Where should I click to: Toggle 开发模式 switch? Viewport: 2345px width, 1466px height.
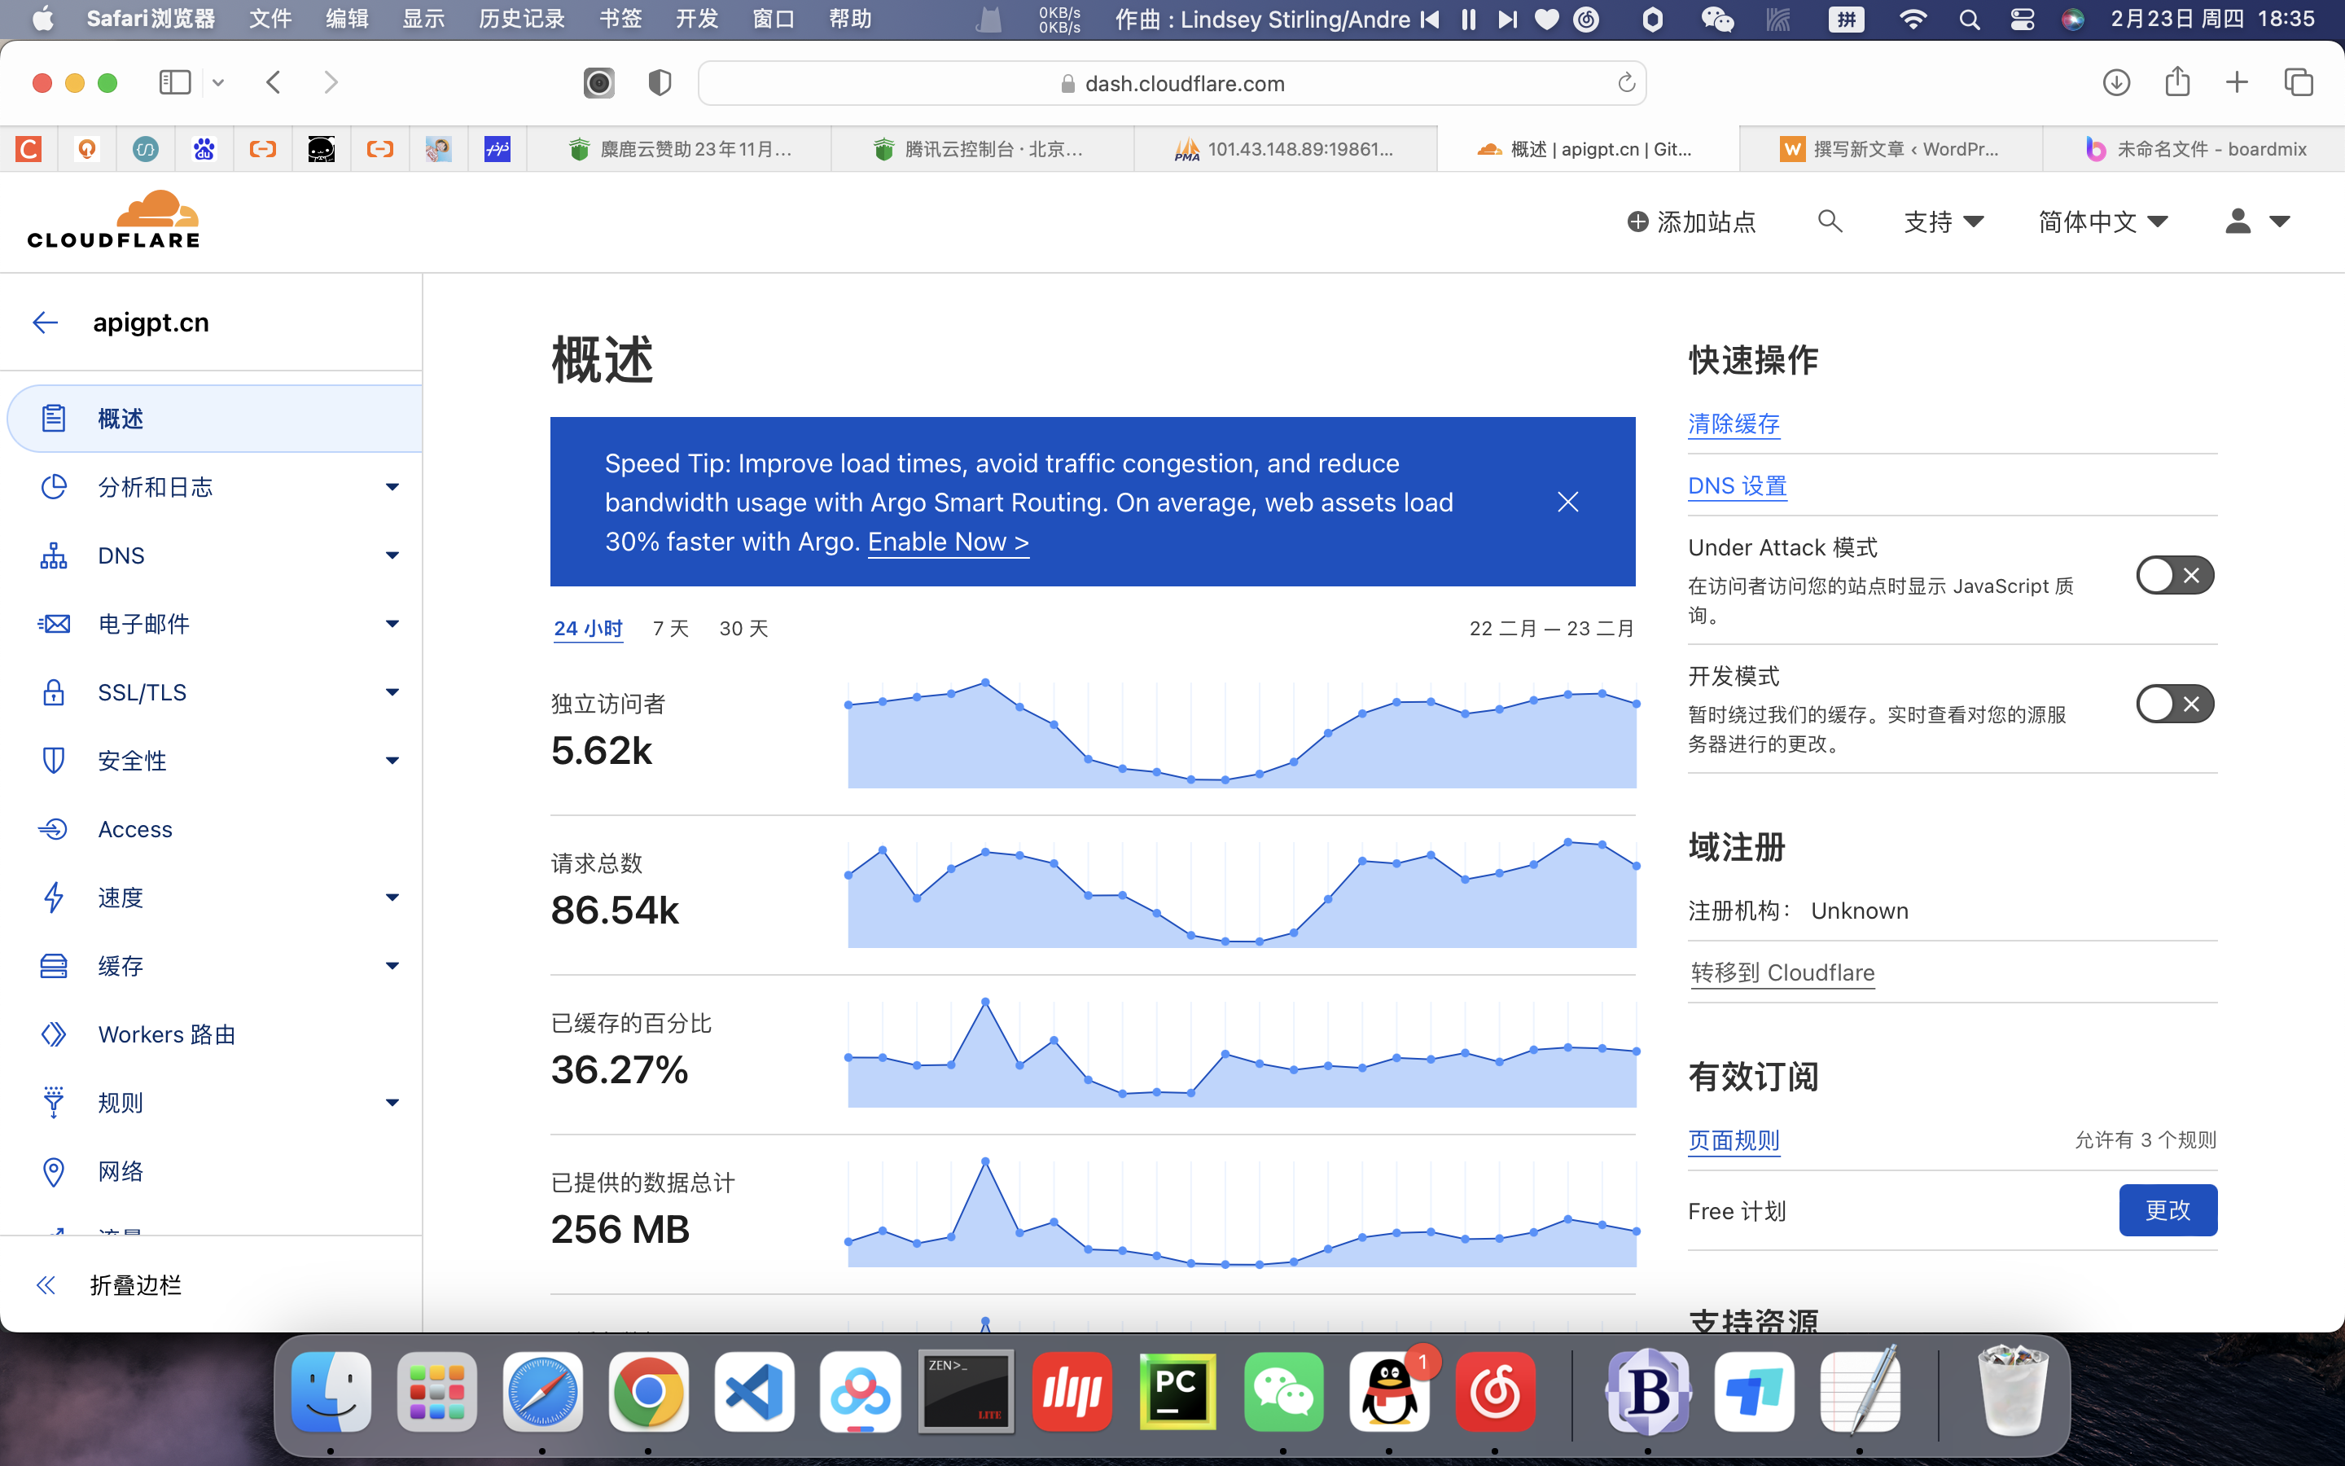[x=2175, y=704]
